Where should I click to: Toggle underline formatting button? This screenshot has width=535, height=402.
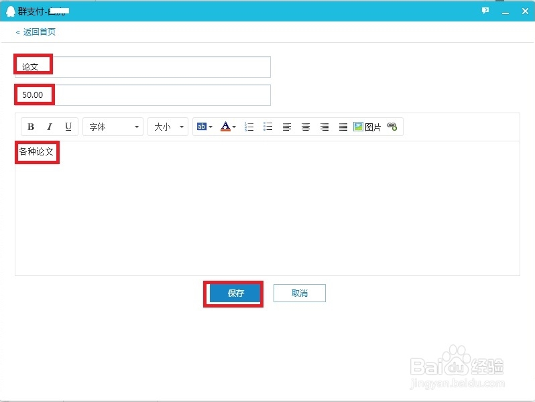click(68, 127)
